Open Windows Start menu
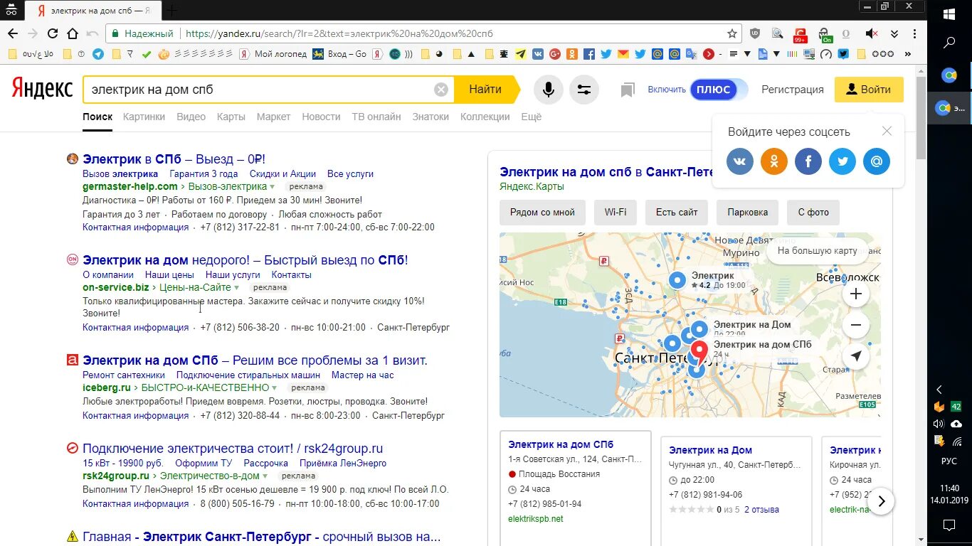 (x=949, y=14)
